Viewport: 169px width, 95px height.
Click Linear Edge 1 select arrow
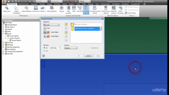[x=45, y=32]
